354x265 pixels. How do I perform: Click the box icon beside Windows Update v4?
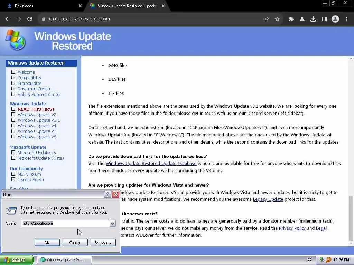(13, 126)
